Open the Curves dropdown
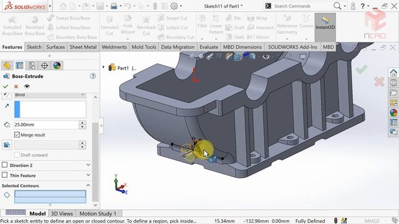Viewport: 399px width, 224px height. (306, 39)
